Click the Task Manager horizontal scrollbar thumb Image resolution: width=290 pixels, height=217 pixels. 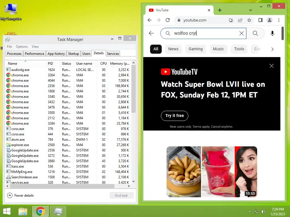click(x=62, y=186)
